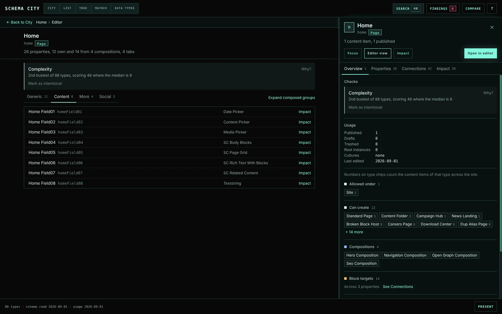Expand the + 14 more types
The height and width of the screenshot is (314, 502).
pos(354,232)
